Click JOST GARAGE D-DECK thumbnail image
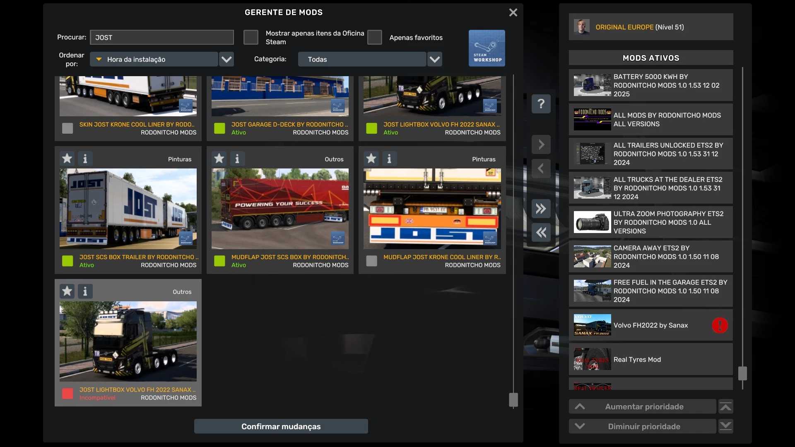795x447 pixels. pos(280,96)
